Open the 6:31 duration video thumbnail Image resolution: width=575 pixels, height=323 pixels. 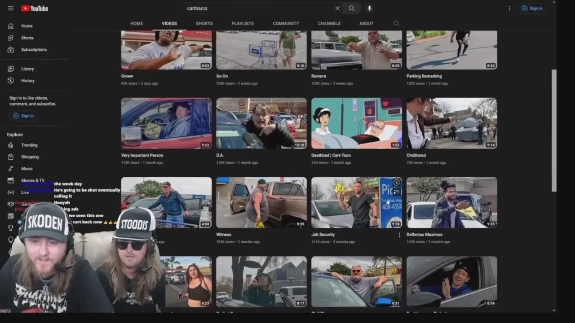click(x=357, y=282)
